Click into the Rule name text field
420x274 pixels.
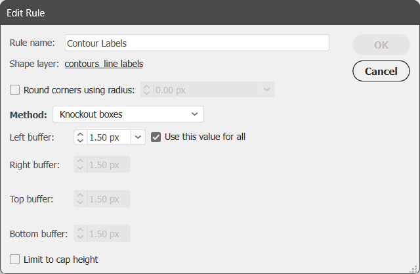(x=197, y=43)
